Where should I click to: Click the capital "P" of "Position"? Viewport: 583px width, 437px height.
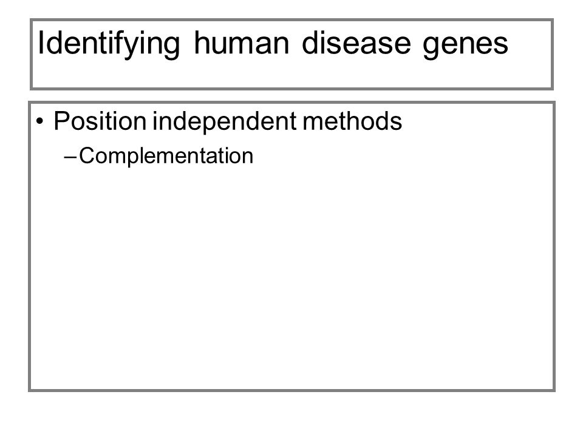(62, 121)
